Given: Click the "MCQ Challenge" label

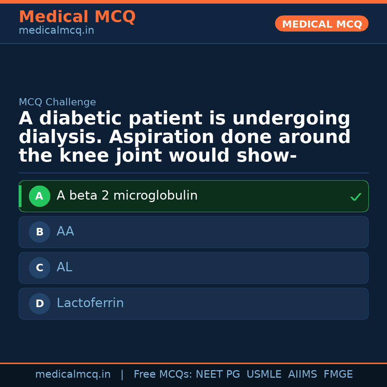Looking at the screenshot, I should [x=57, y=102].
